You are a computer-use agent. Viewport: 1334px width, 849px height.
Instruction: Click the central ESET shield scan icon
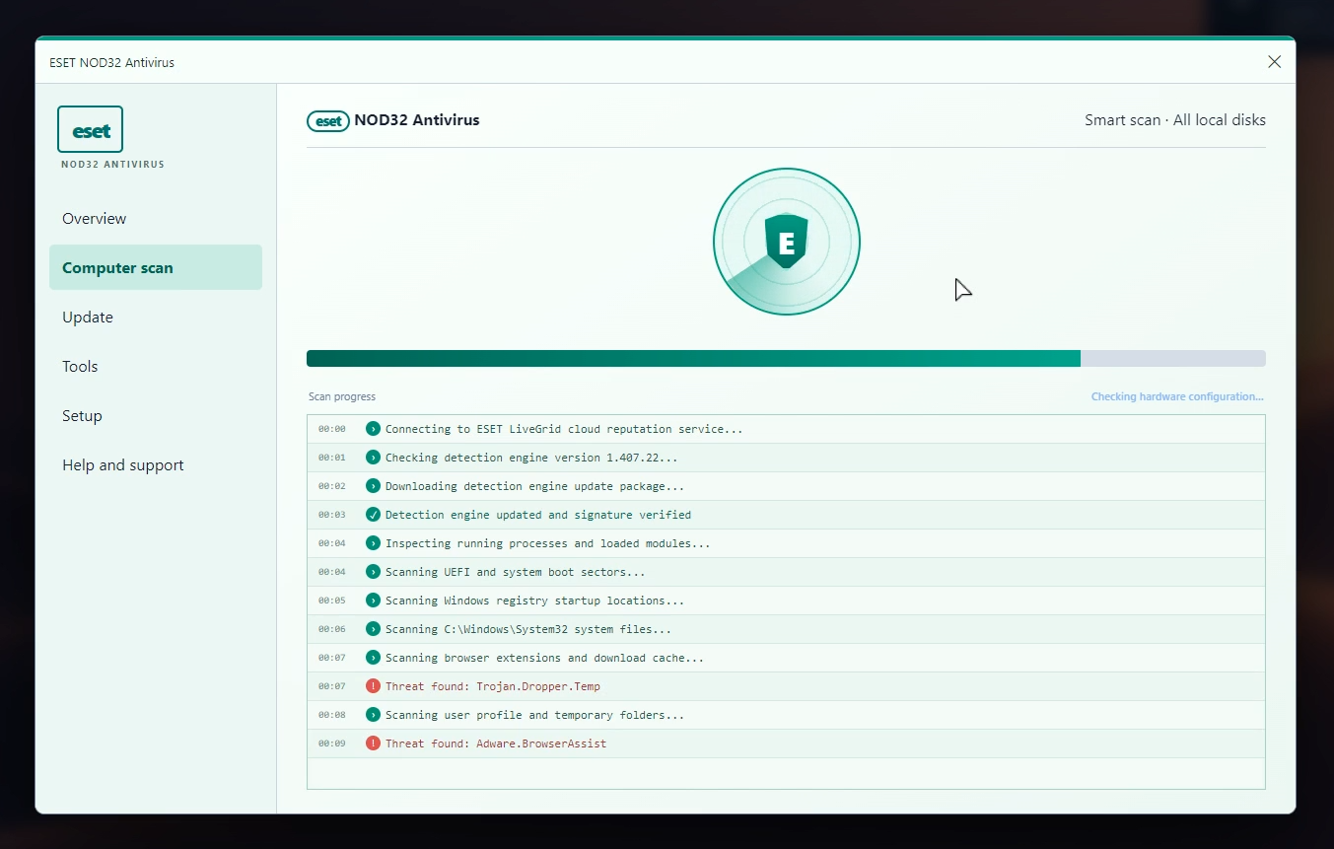(x=787, y=242)
